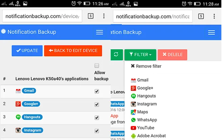Collapse the green FILTER dropdown

point(140,55)
